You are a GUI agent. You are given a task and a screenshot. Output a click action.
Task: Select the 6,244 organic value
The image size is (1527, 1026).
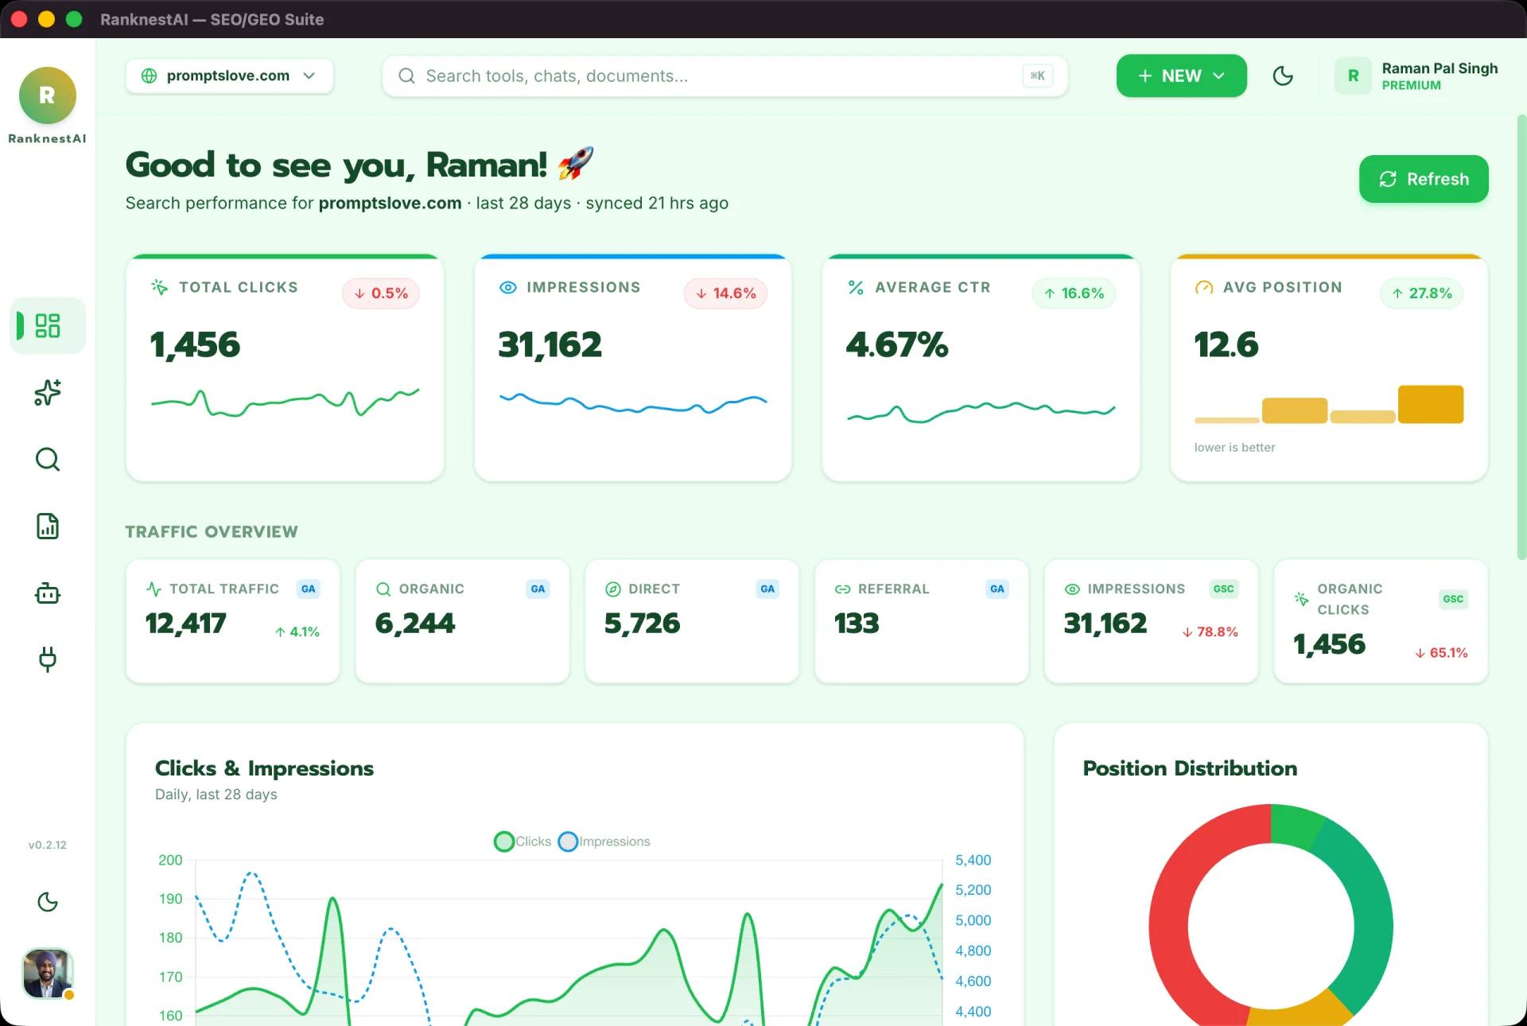415,623
